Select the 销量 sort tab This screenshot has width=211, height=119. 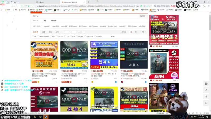coord(43,32)
